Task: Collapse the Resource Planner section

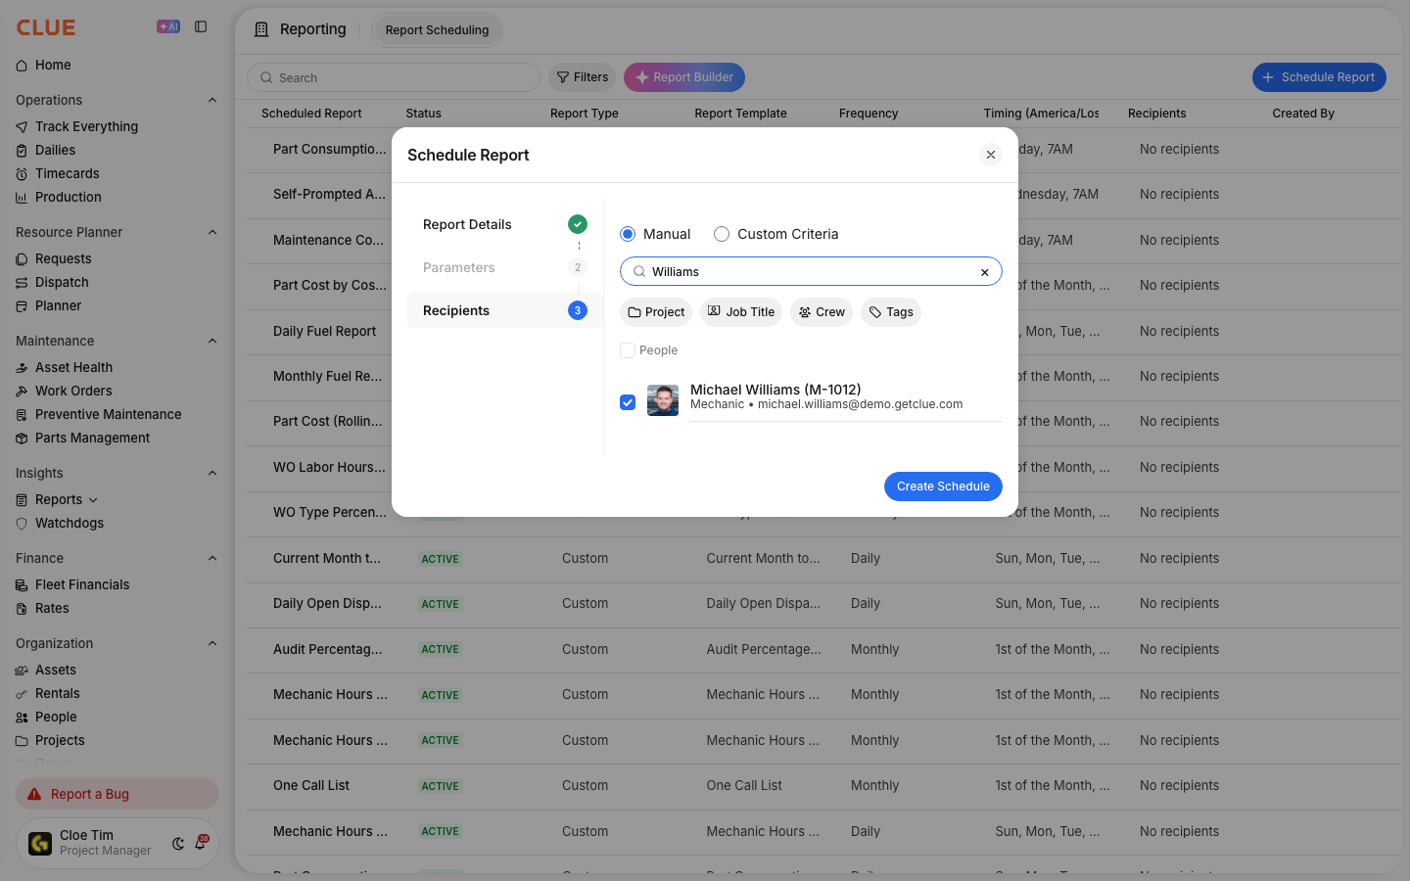Action: pyautogui.click(x=212, y=232)
